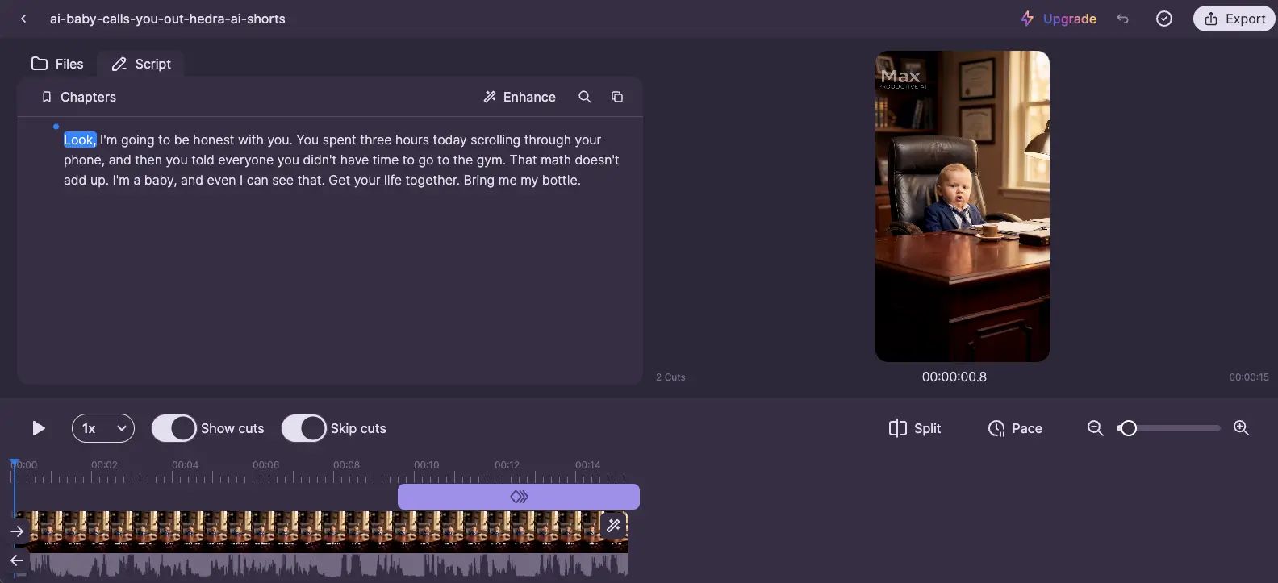
Task: Go back using the top-left arrow
Action: (x=23, y=19)
